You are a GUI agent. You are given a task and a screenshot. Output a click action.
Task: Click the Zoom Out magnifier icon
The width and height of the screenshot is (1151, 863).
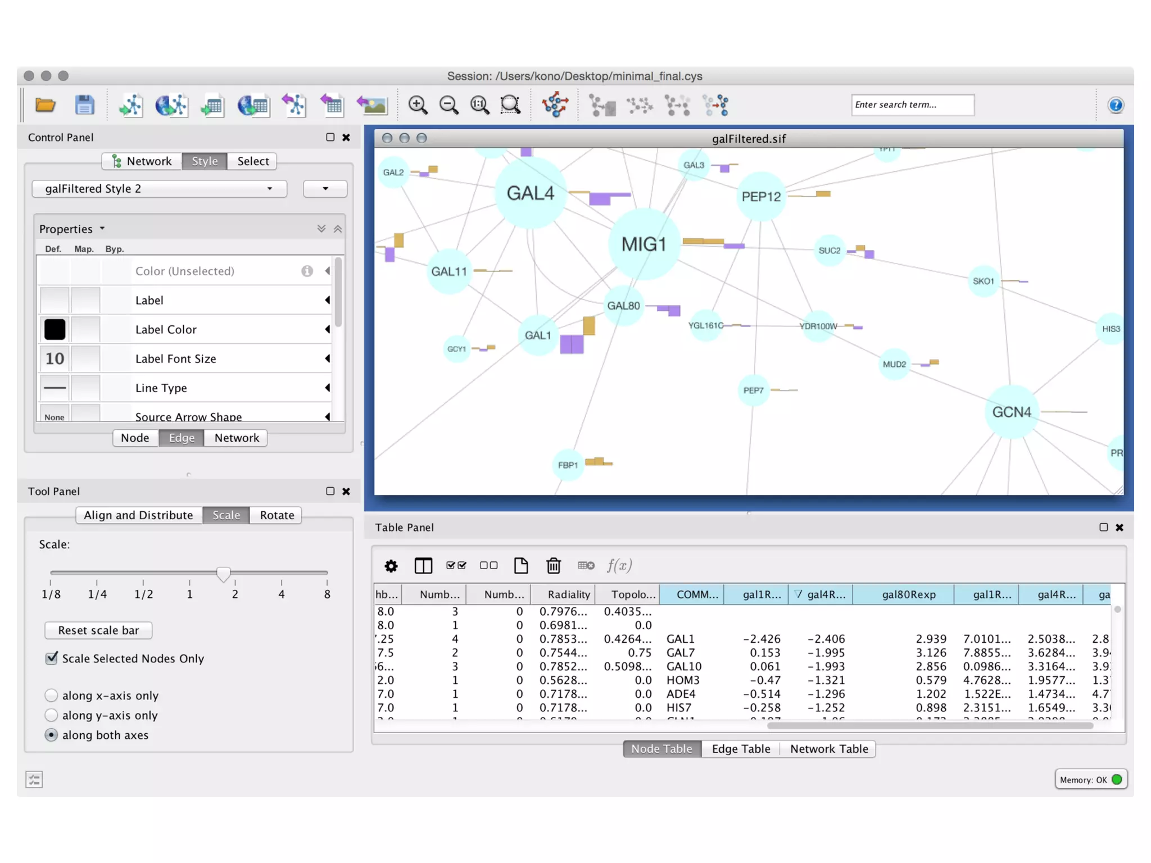[448, 105]
